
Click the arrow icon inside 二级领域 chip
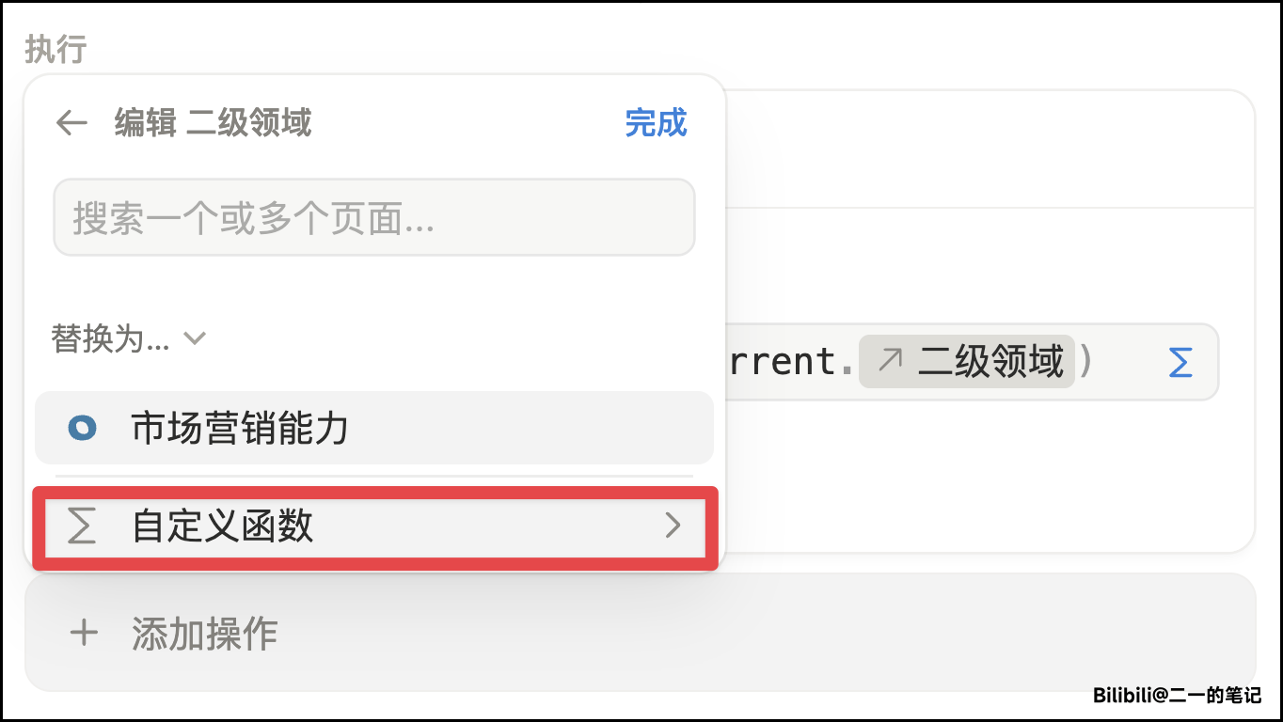coord(889,361)
